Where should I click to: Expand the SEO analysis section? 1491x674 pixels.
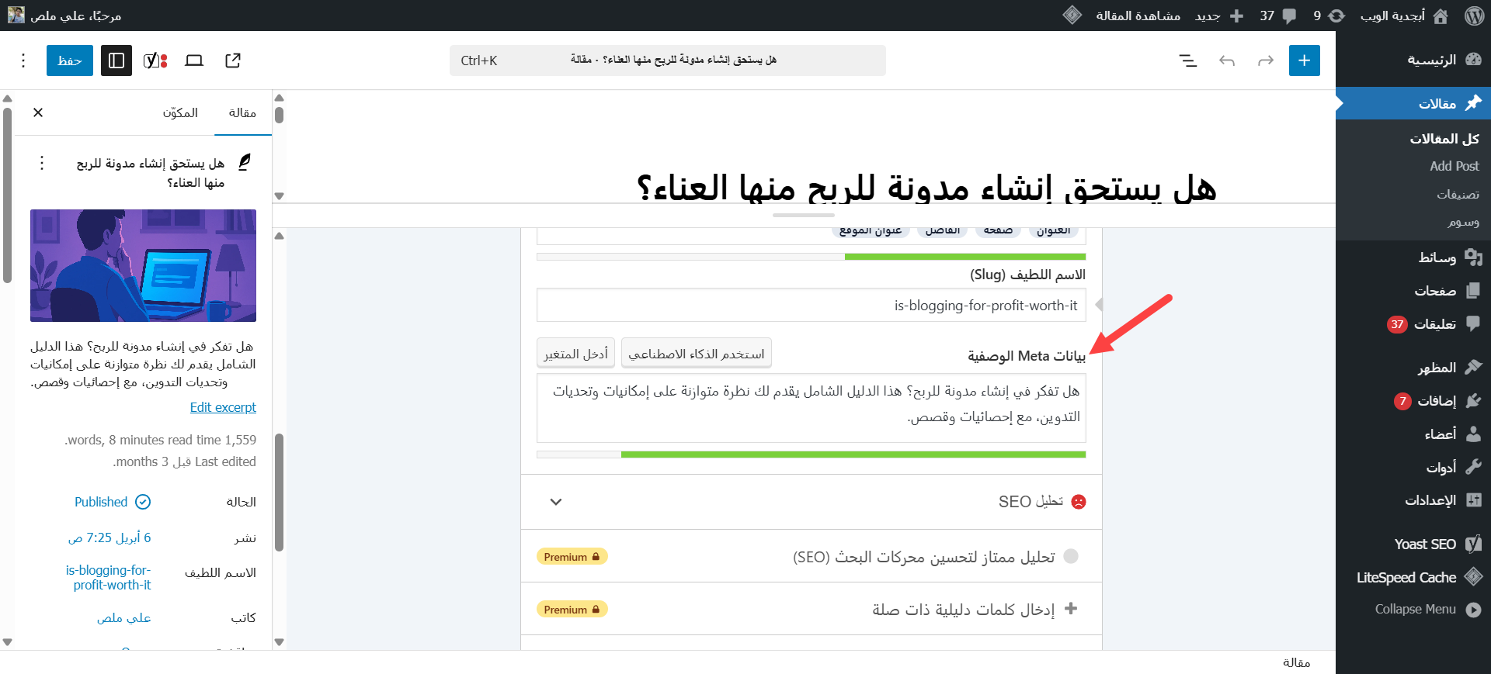click(x=811, y=502)
